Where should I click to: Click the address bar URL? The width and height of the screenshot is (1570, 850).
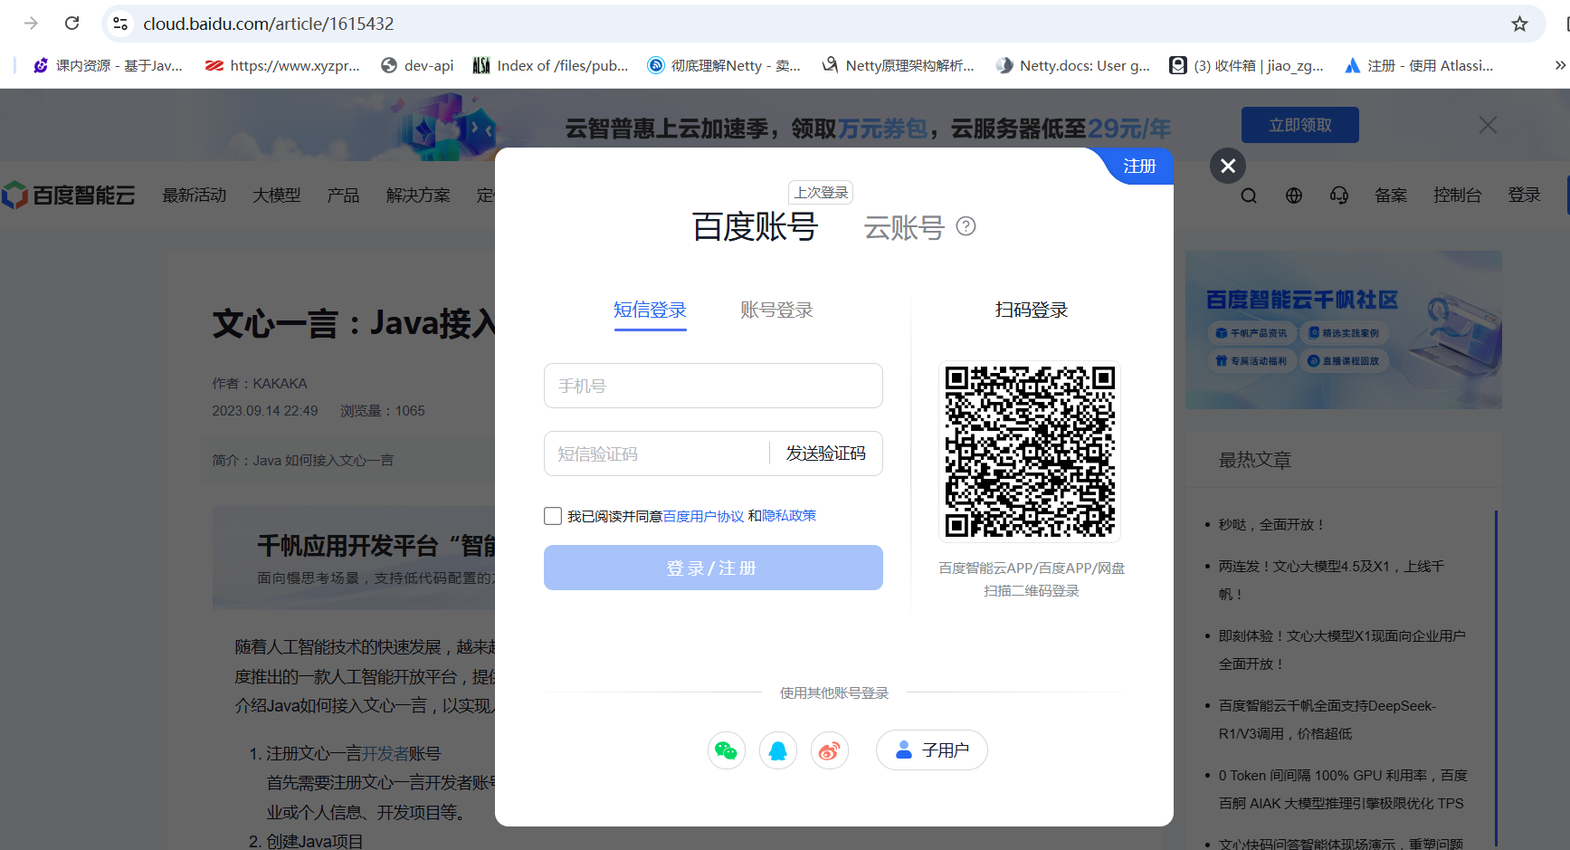coord(269,24)
